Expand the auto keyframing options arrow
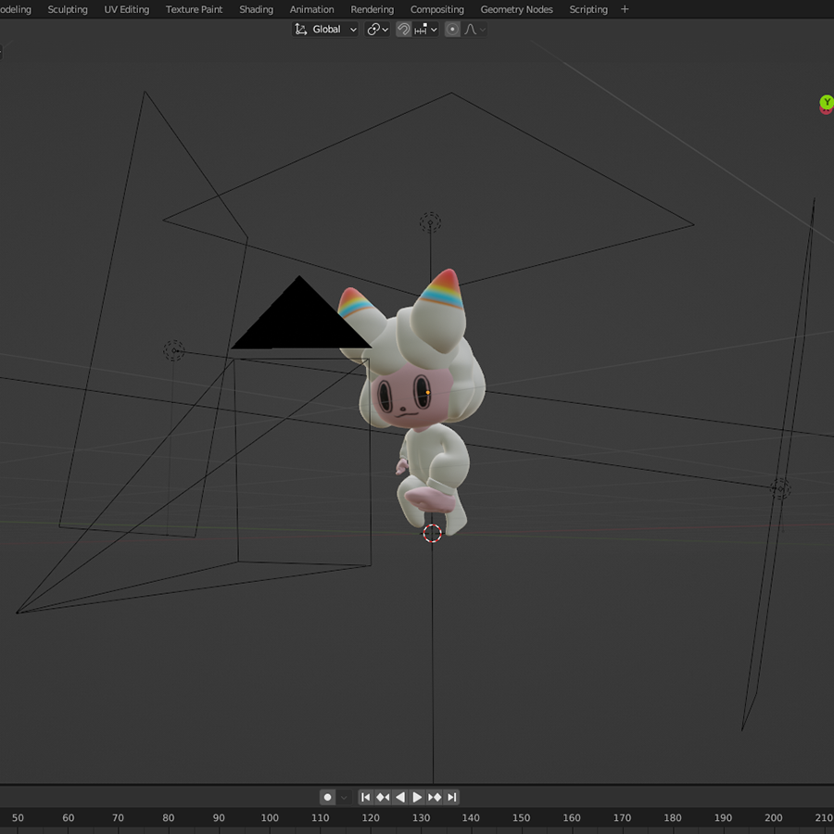 [344, 797]
